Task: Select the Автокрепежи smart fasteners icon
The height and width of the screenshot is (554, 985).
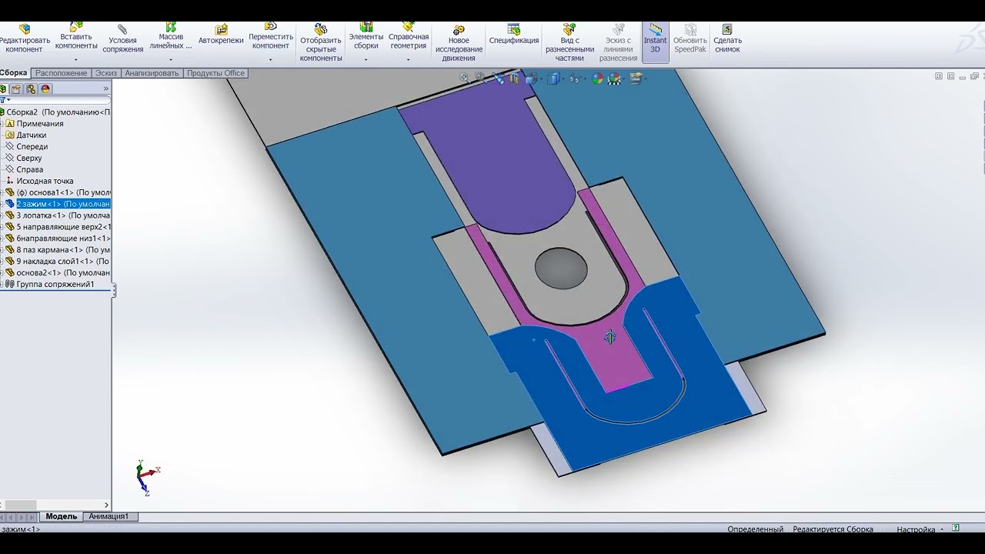Action: pos(221,35)
